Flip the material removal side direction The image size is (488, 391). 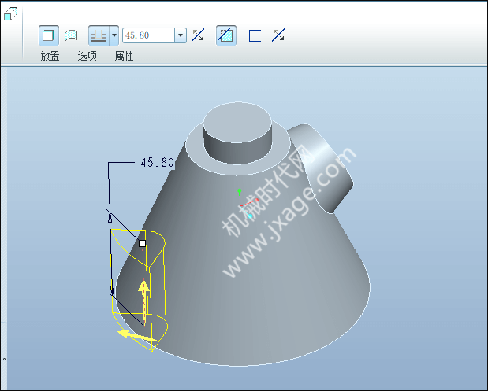coord(278,35)
